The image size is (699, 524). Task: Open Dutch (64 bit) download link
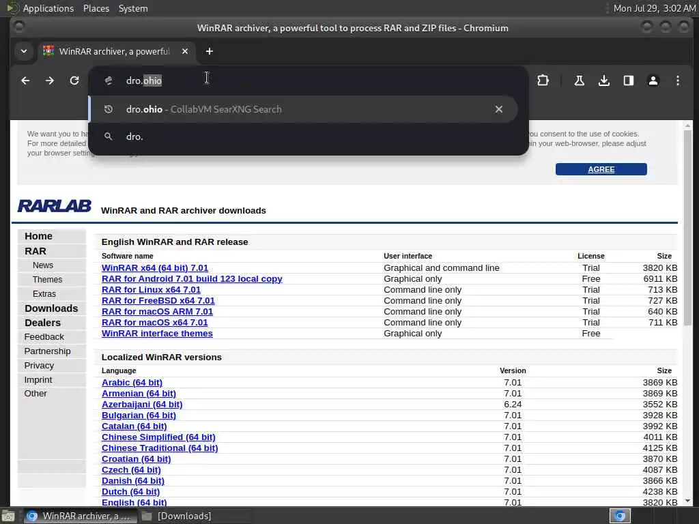click(x=130, y=491)
